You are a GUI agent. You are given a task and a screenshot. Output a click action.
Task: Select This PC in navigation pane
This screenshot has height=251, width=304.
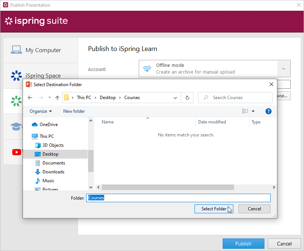pyautogui.click(x=47, y=136)
